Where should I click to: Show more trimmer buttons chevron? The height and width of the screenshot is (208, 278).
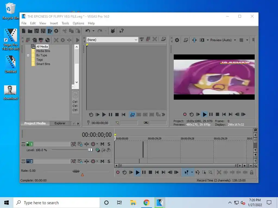163,115
